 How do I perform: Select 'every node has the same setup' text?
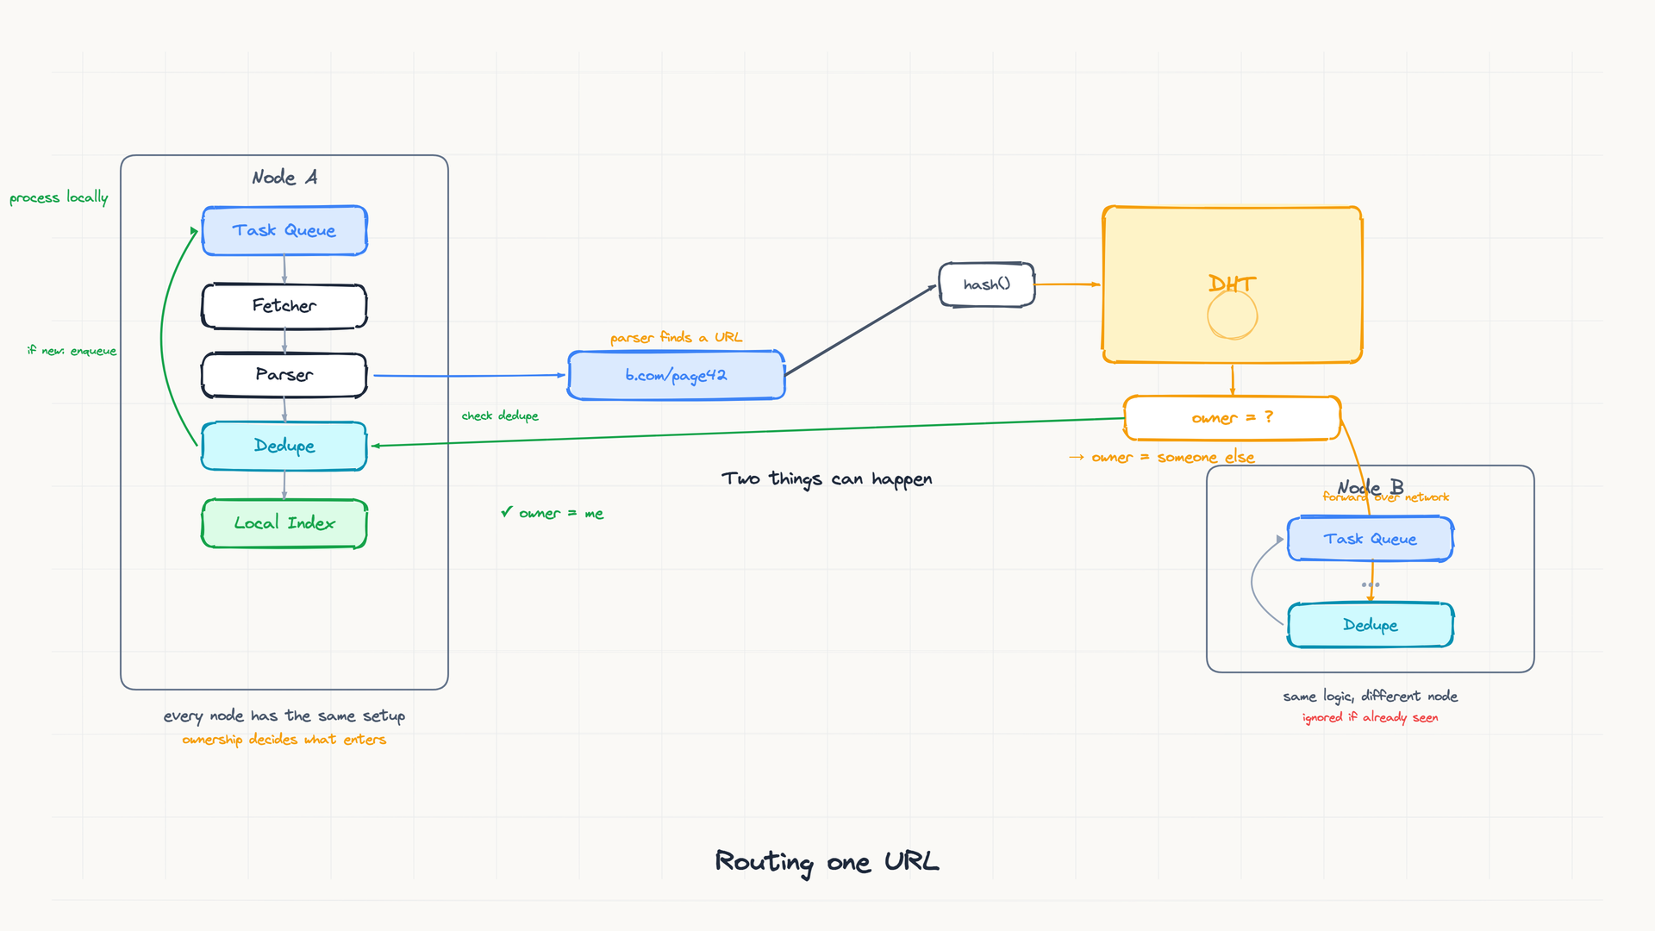(284, 716)
